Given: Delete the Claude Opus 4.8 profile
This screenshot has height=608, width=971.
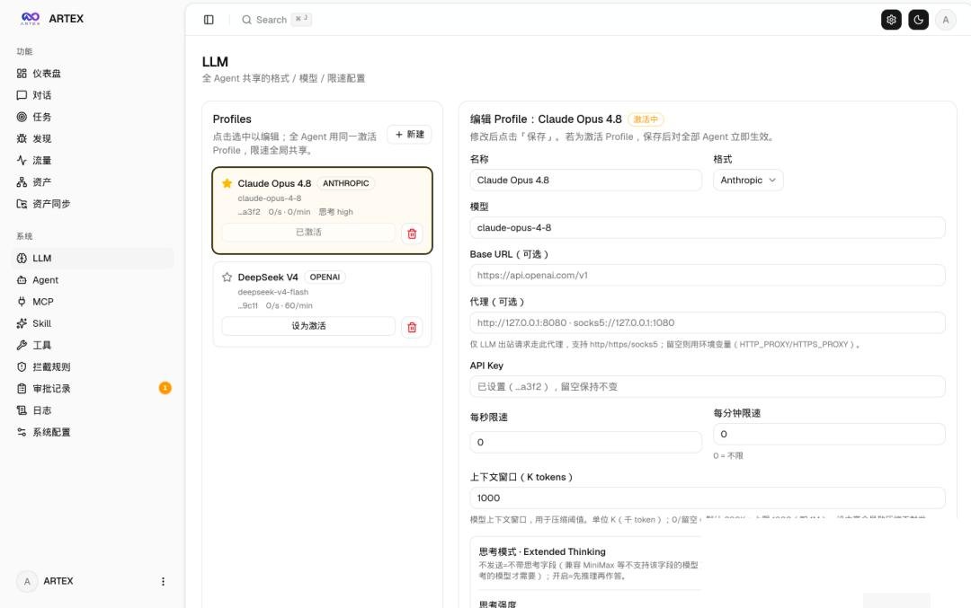Looking at the screenshot, I should [x=412, y=234].
